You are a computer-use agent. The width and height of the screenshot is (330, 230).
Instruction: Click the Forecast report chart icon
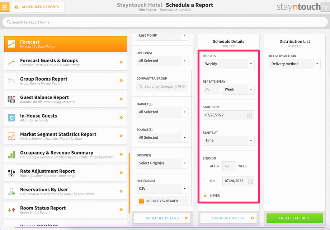pyautogui.click(x=11, y=44)
